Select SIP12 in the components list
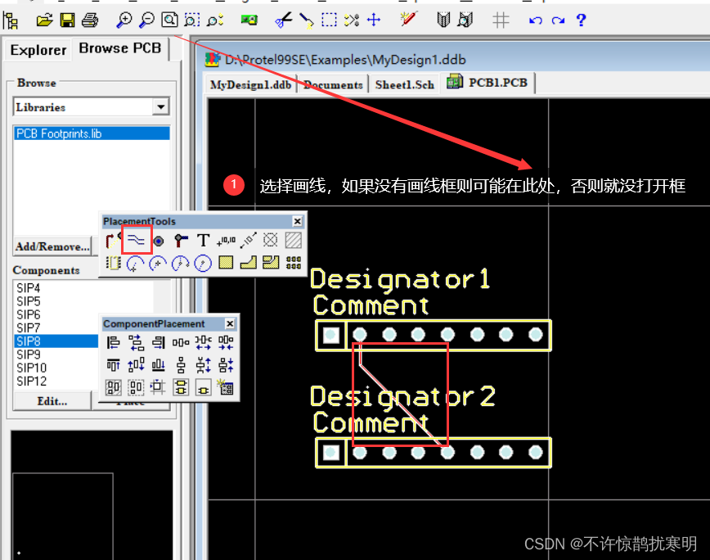This screenshot has width=710, height=560. point(32,381)
